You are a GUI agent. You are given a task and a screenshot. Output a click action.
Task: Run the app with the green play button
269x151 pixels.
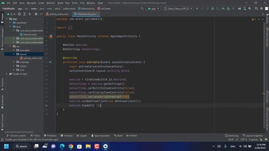[197, 8]
